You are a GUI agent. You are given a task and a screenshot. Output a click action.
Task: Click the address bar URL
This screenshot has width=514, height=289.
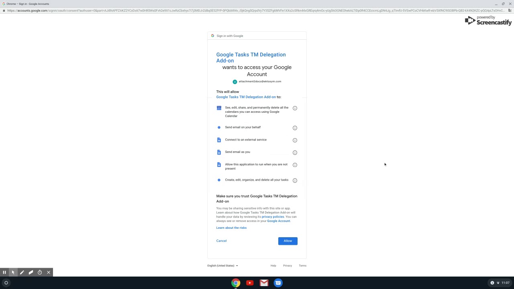(x=255, y=10)
